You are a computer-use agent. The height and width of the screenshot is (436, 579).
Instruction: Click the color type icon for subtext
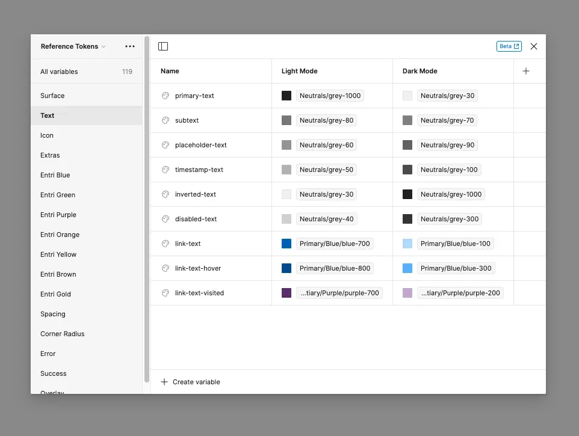[x=166, y=120]
